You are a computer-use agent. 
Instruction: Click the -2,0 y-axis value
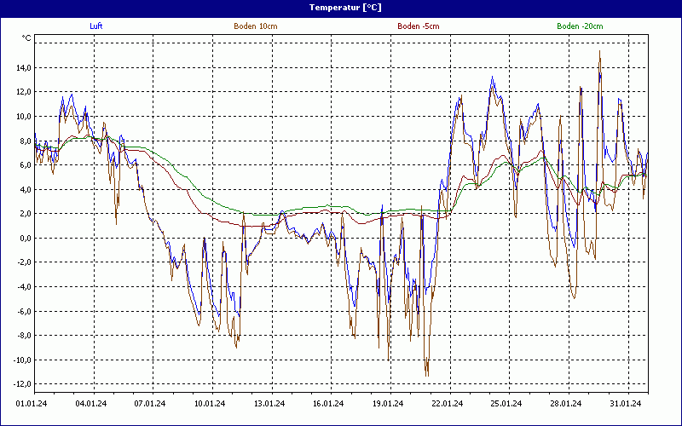tap(24, 262)
